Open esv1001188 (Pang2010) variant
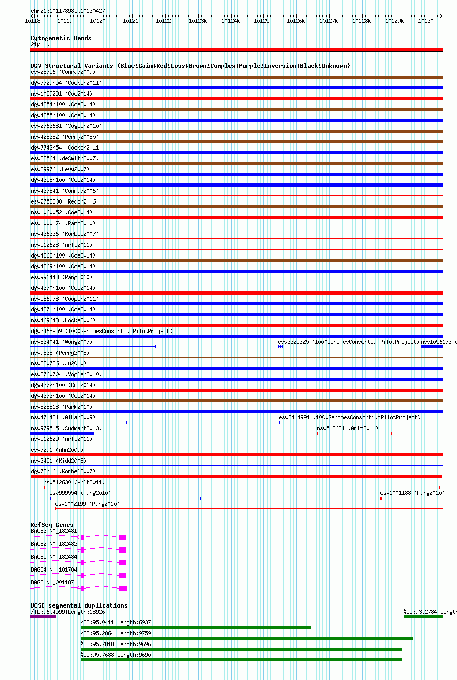The width and height of the screenshot is (457, 680). 412,493
